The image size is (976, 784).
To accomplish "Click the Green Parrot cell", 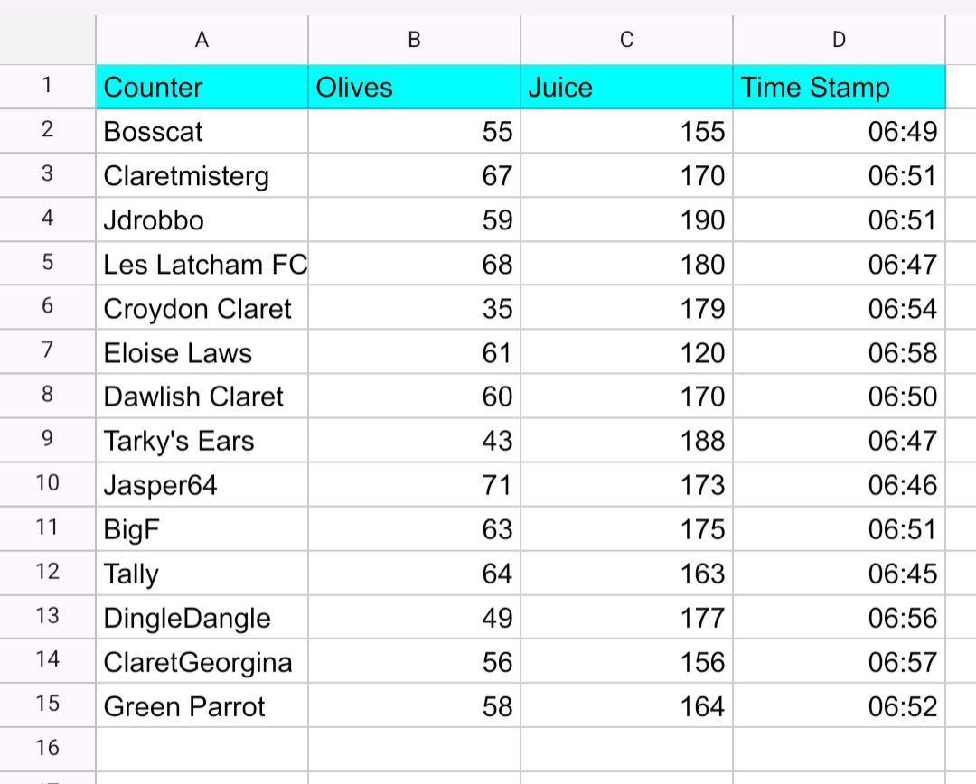I will pyautogui.click(x=202, y=706).
